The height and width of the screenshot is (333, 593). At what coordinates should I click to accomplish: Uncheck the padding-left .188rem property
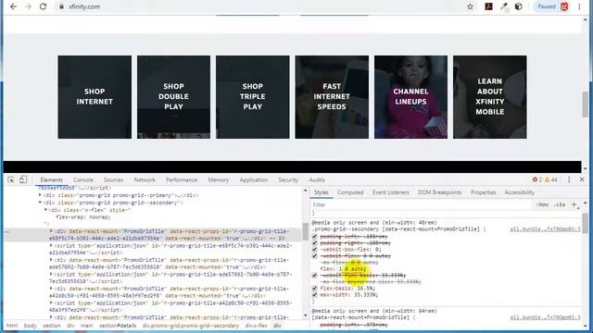tap(314, 237)
